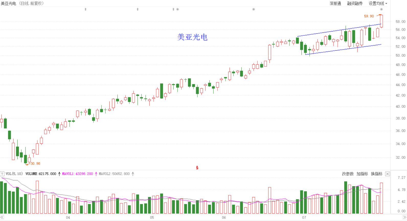Click the gray up arrow after MAVOL2
The width and height of the screenshot is (407, 221).
point(133,174)
